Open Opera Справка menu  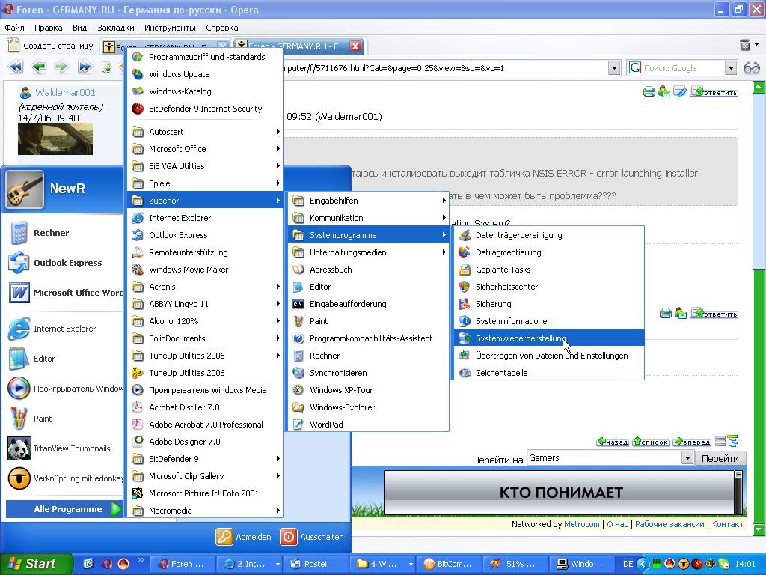tap(221, 28)
